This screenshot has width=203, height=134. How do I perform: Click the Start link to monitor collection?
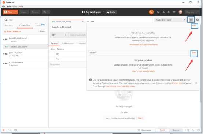tap(140, 118)
